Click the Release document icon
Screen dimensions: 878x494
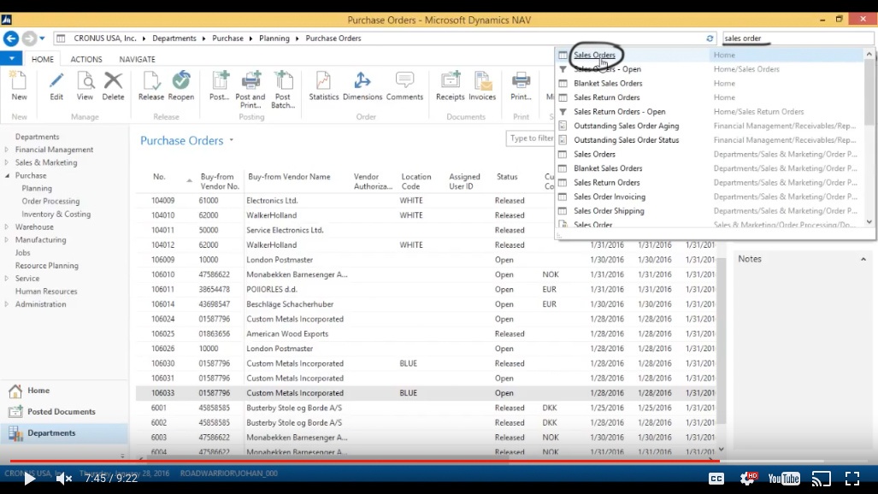pos(150,82)
